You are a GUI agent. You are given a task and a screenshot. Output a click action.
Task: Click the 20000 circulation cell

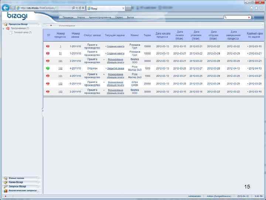[147, 84]
